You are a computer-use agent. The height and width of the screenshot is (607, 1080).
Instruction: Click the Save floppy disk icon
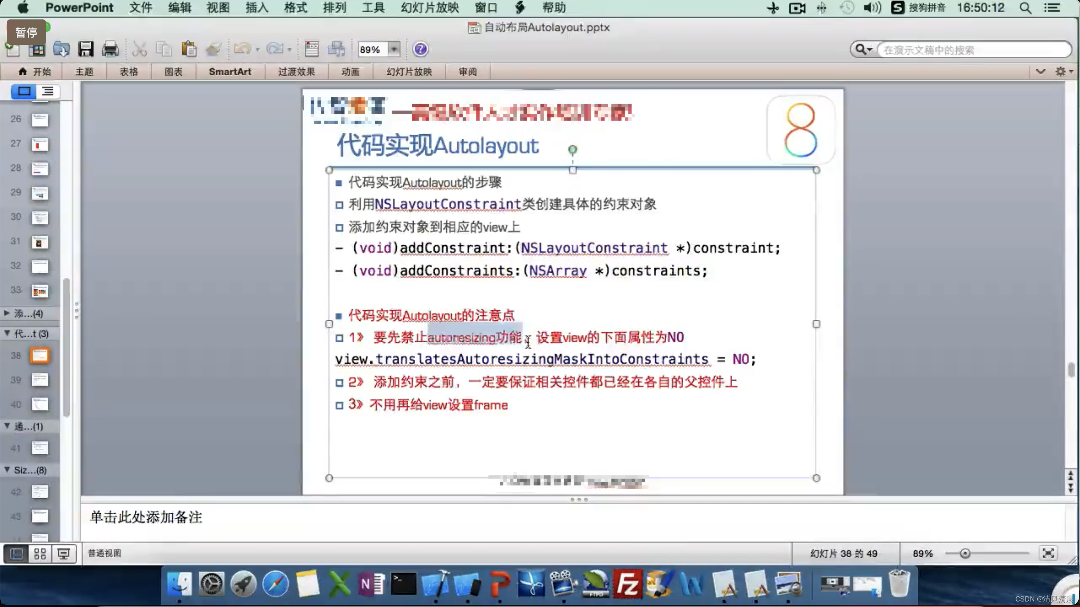pos(86,49)
